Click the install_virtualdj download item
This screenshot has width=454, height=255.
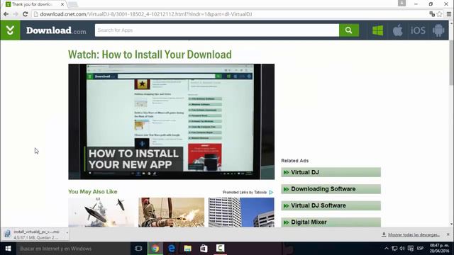(33, 234)
